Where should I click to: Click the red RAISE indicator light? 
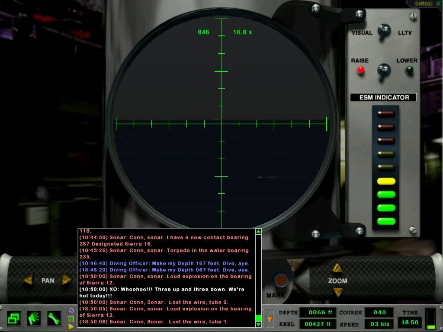tap(361, 70)
